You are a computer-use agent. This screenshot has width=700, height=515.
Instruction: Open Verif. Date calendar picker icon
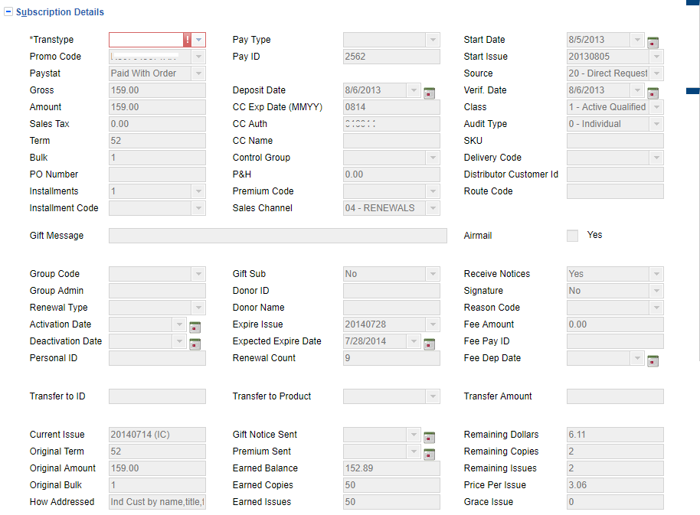(x=653, y=93)
